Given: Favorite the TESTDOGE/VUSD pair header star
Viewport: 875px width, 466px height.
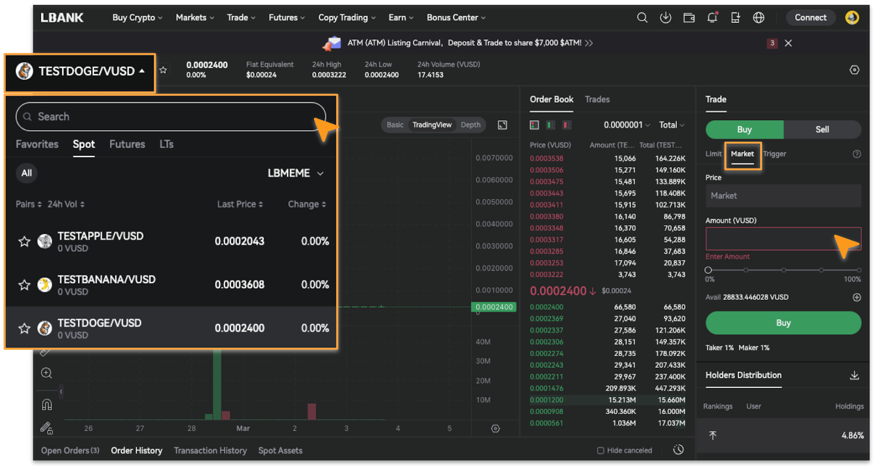Looking at the screenshot, I should coord(163,70).
